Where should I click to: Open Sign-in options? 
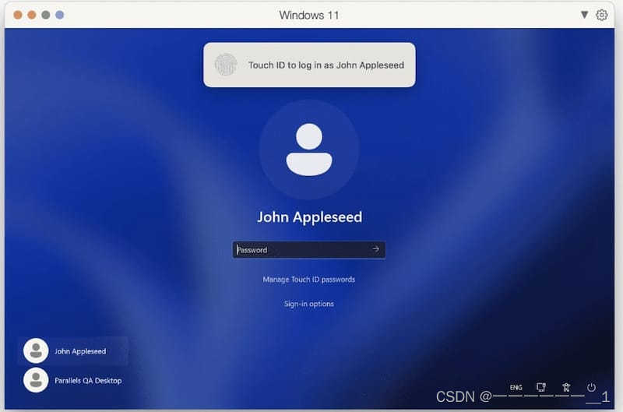pyautogui.click(x=308, y=304)
